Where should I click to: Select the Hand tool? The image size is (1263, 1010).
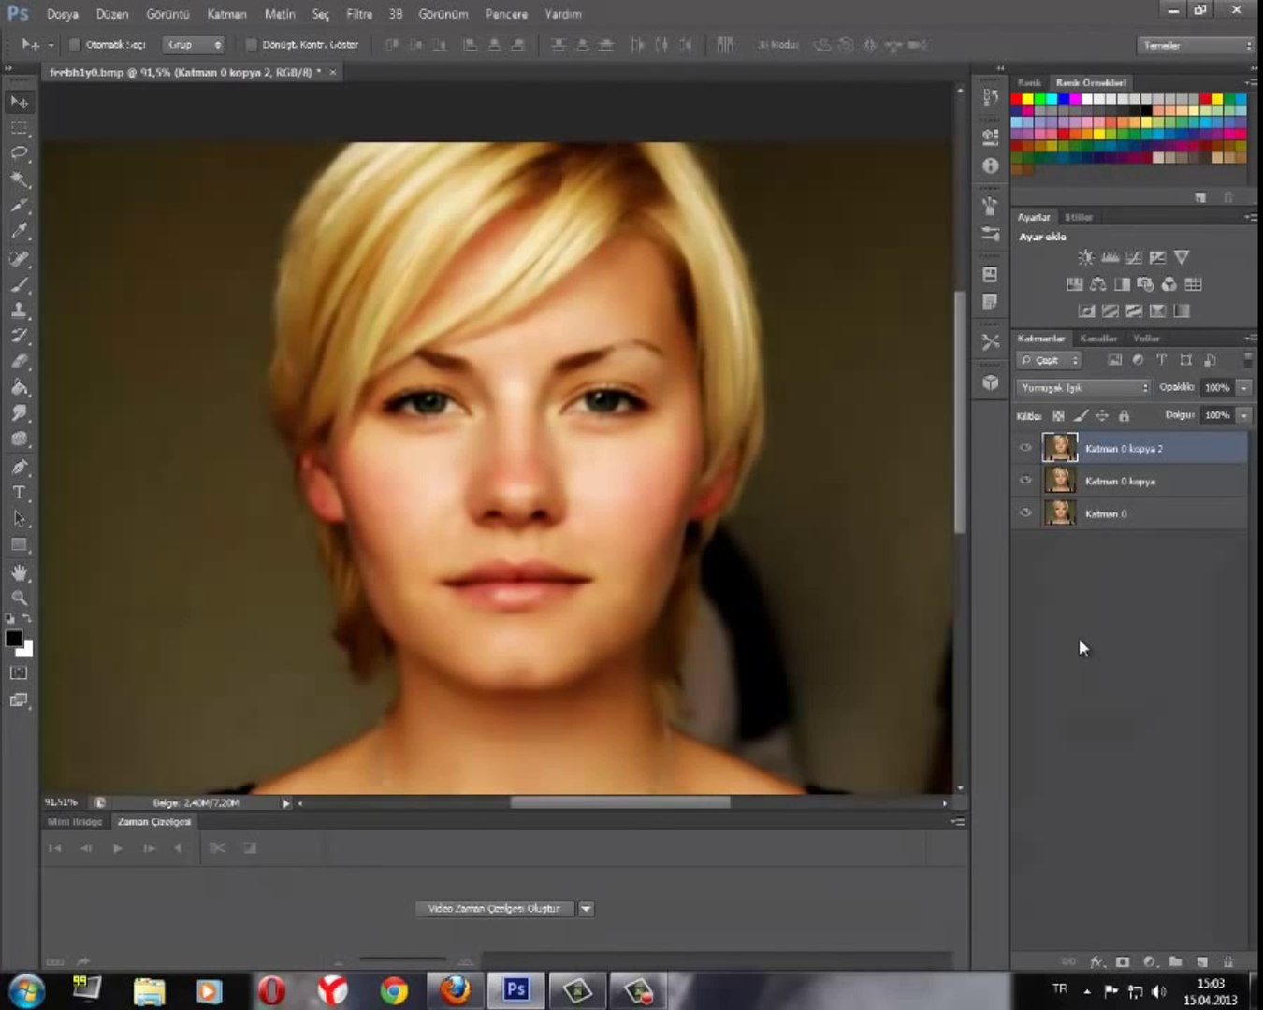coord(19,572)
